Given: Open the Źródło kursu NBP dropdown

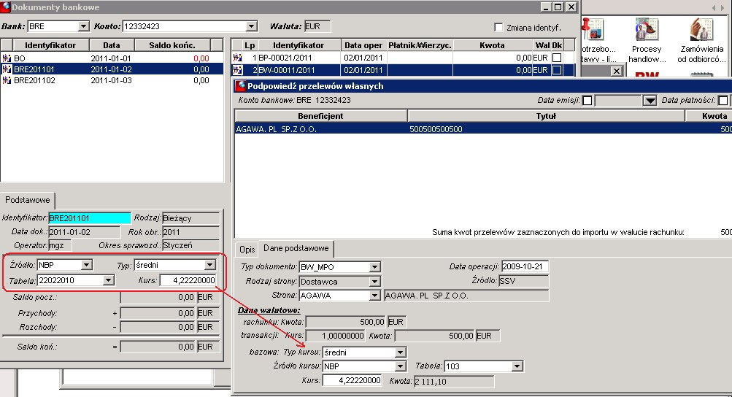Looking at the screenshot, I should (400, 366).
